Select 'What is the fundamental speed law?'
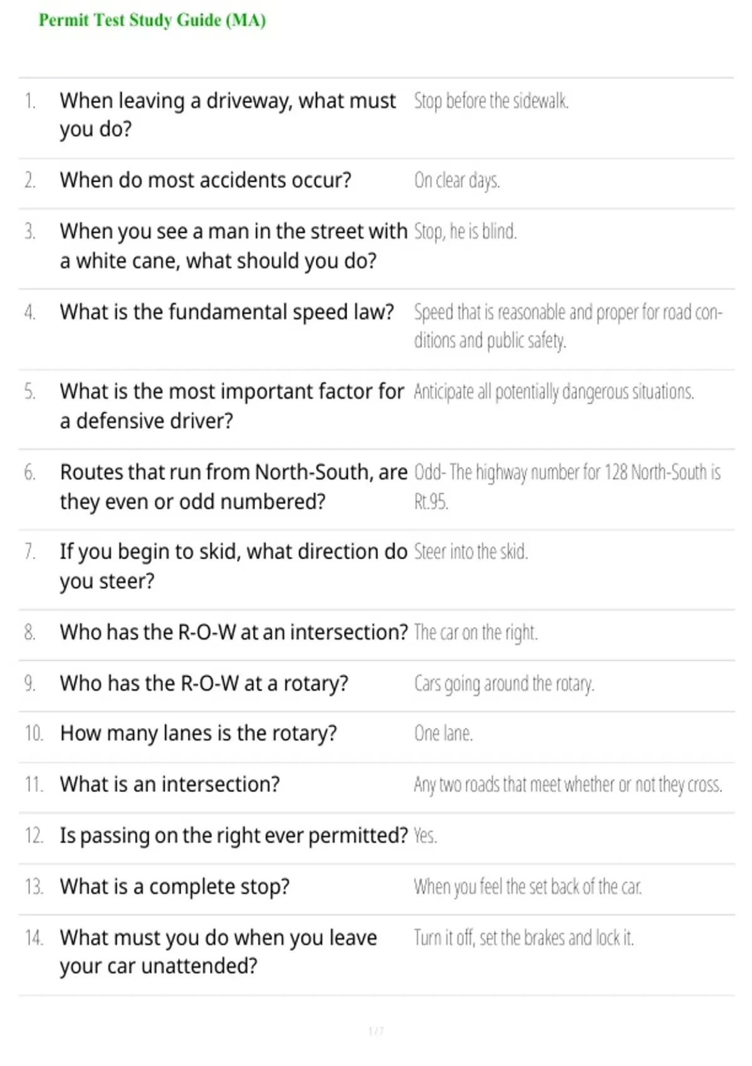This screenshot has height=1066, width=752. click(x=227, y=312)
